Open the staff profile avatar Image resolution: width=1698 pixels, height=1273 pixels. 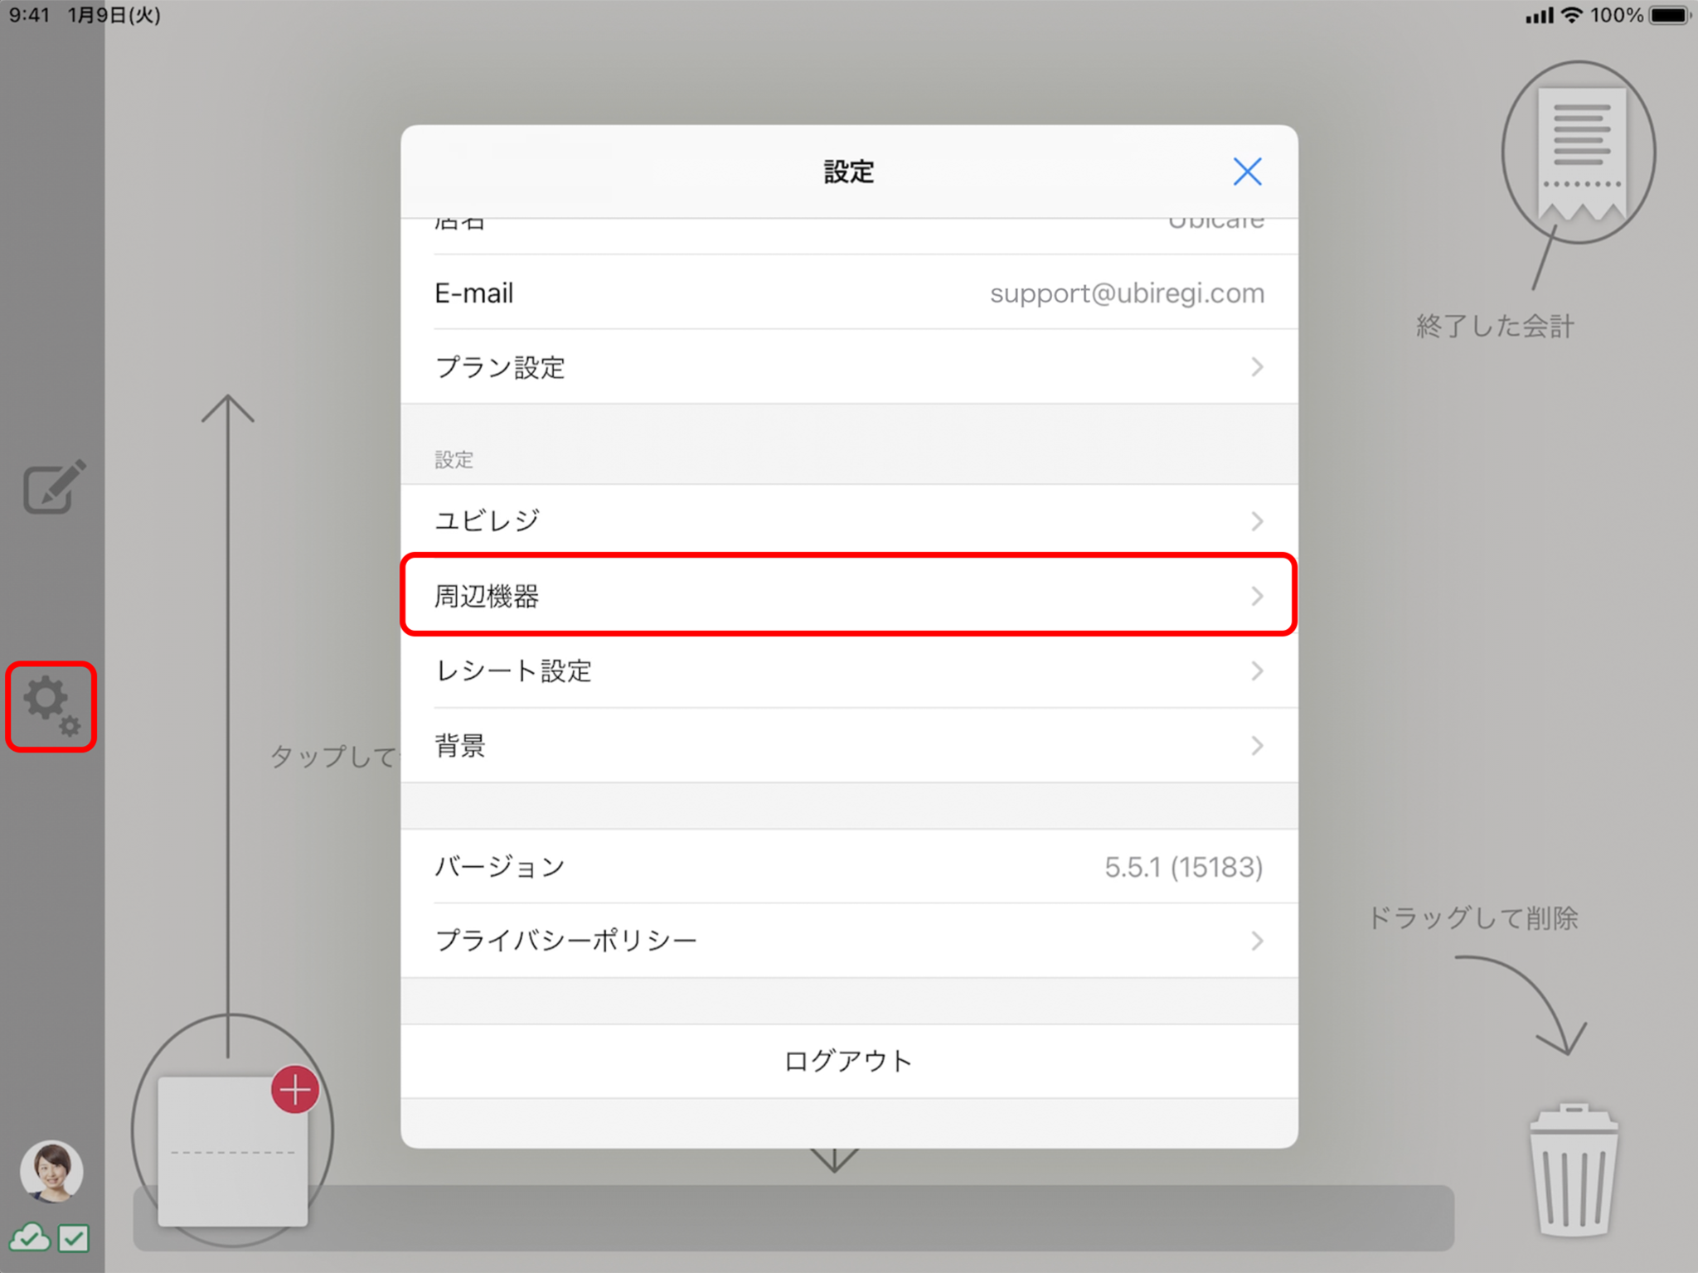(x=51, y=1171)
